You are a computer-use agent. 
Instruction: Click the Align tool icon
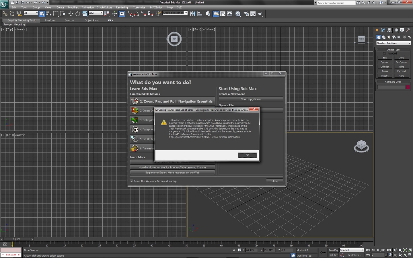click(x=200, y=13)
